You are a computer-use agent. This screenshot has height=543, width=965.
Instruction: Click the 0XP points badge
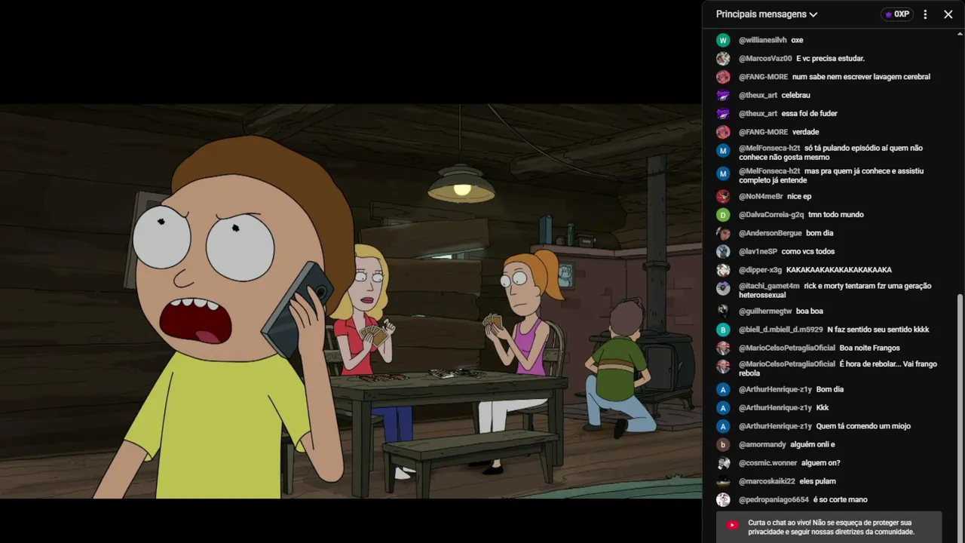[897, 14]
